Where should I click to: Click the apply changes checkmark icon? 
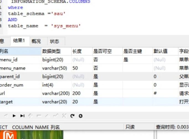(56, 116)
